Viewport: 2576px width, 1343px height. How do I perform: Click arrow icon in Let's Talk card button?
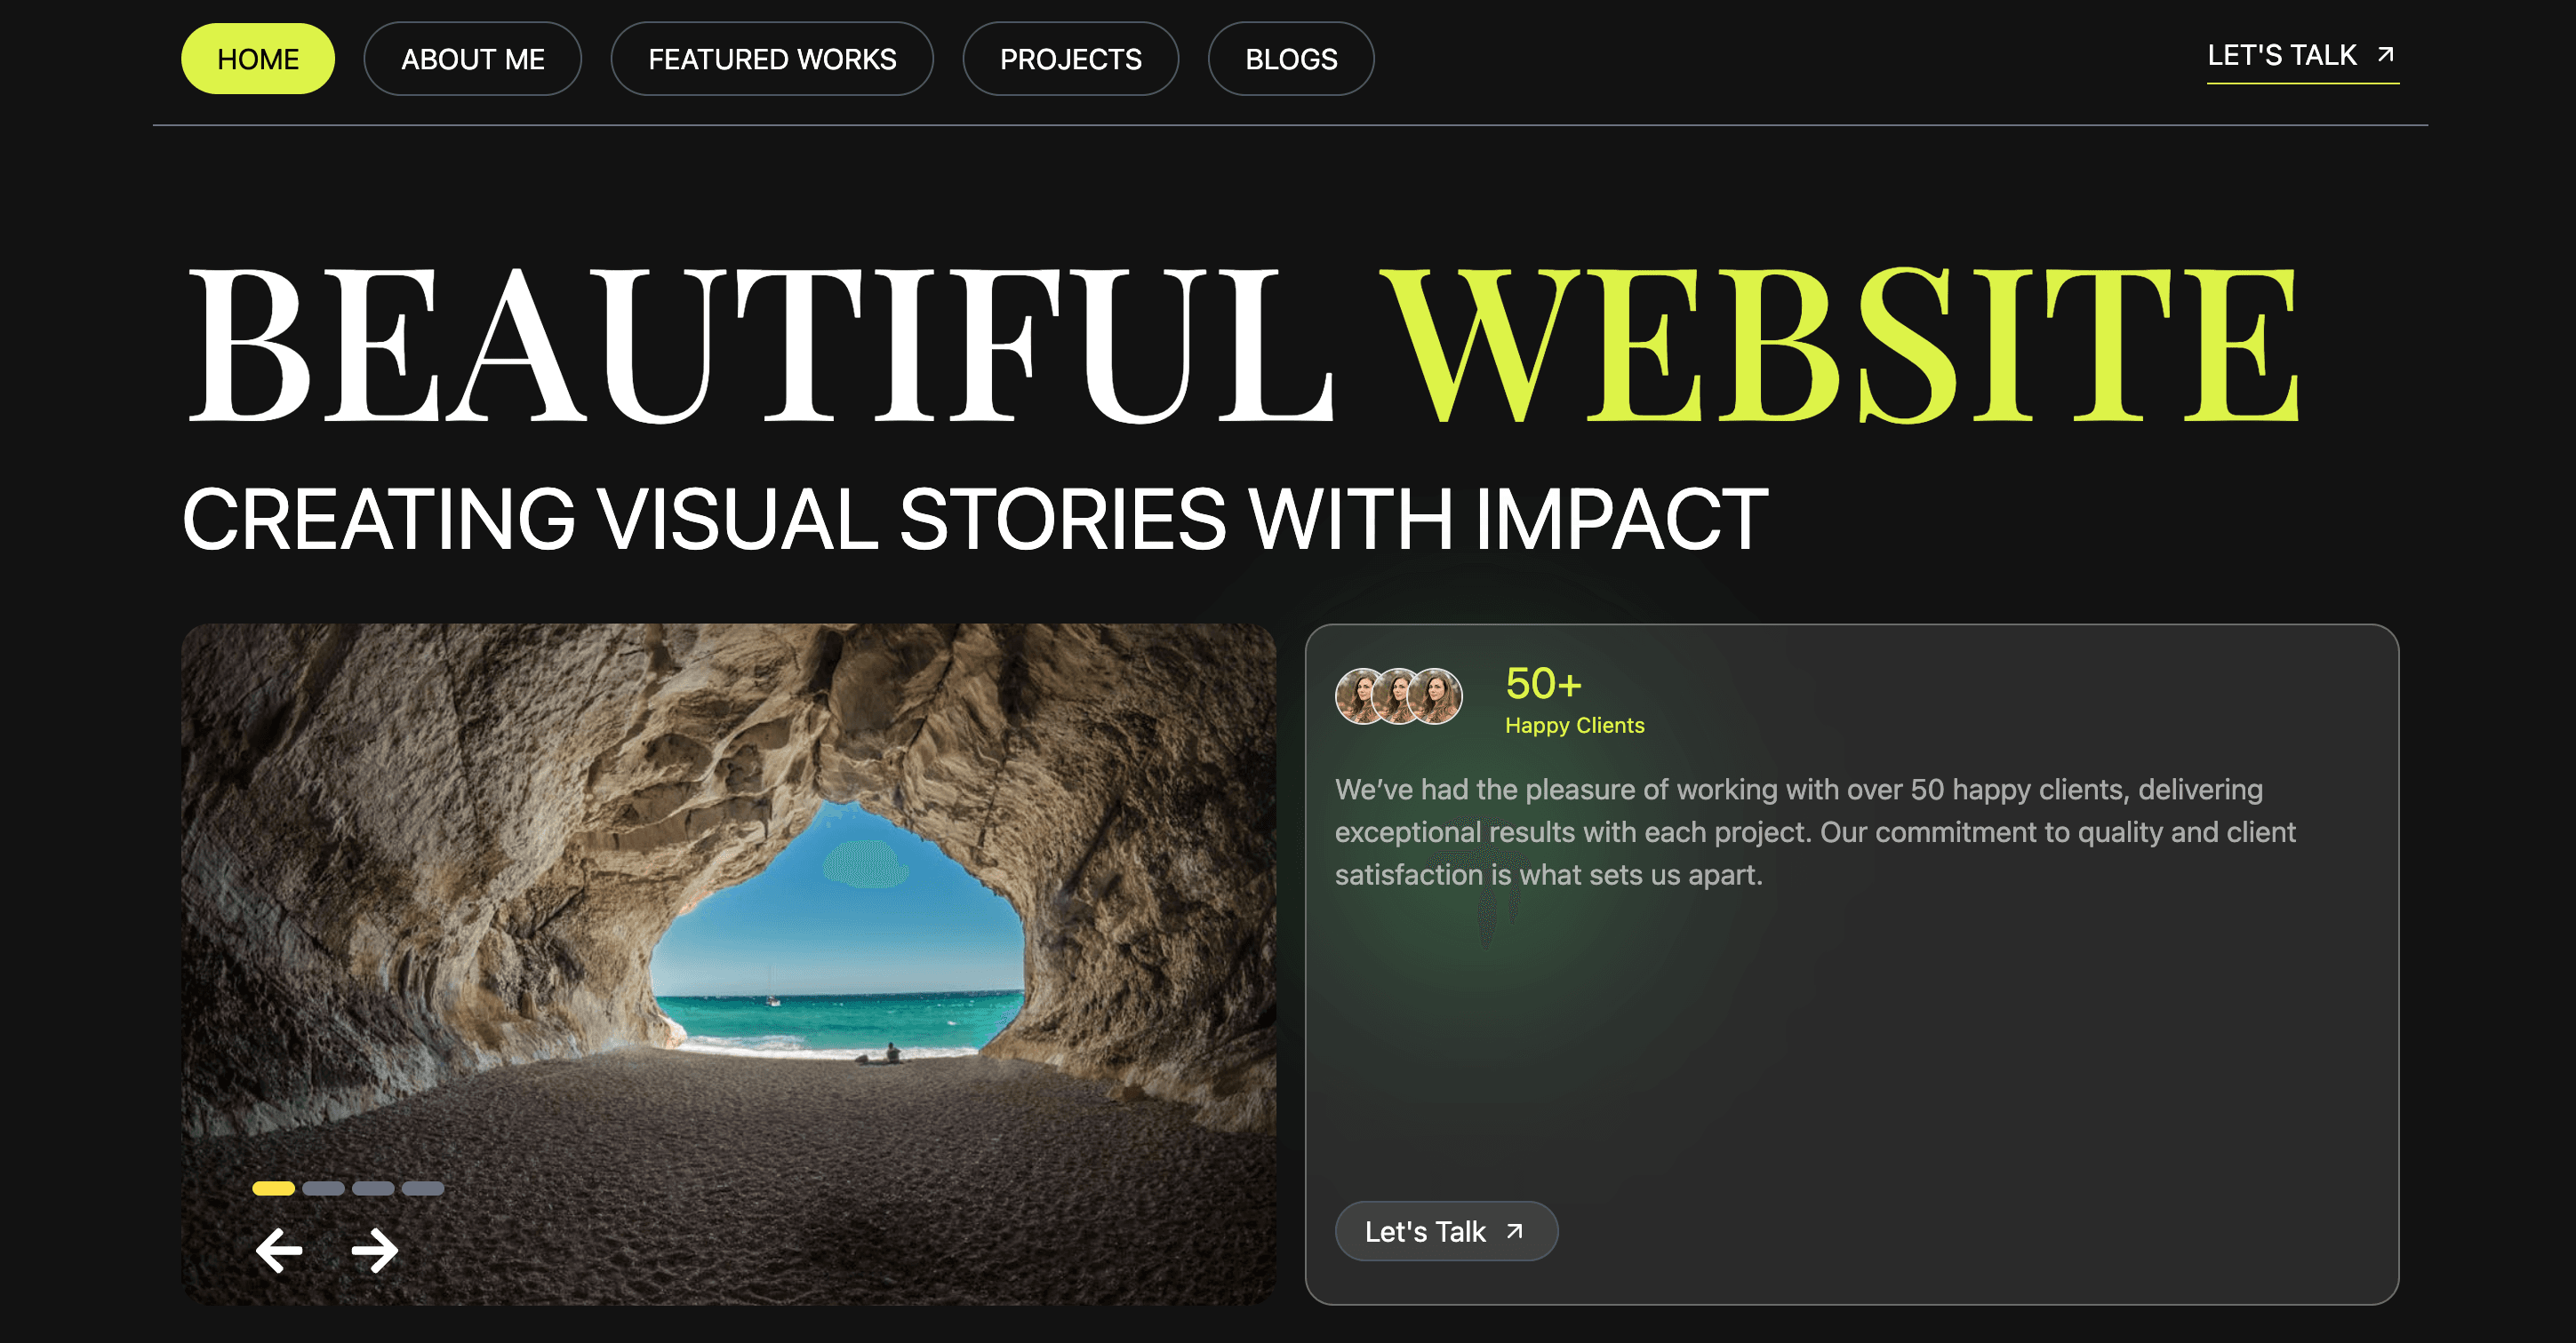coord(1514,1231)
